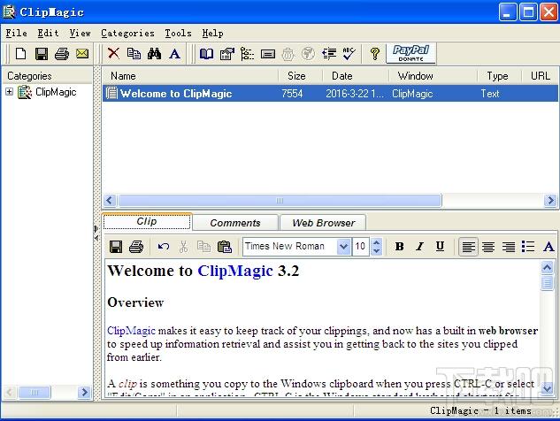Expand the ClipMagic category tree node
The width and height of the screenshot is (560, 421).
click(9, 92)
